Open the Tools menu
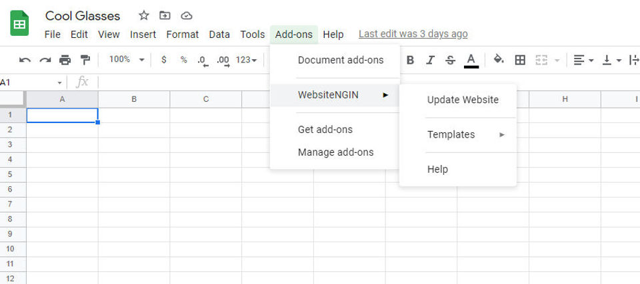This screenshot has height=284, width=640. 252,35
